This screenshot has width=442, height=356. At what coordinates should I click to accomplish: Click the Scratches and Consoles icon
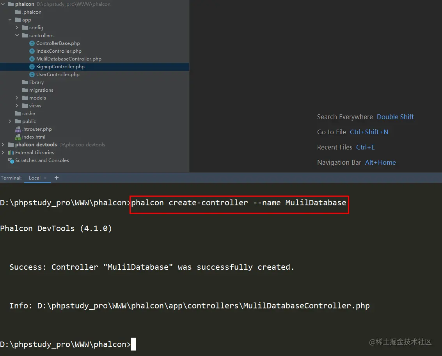(11, 160)
